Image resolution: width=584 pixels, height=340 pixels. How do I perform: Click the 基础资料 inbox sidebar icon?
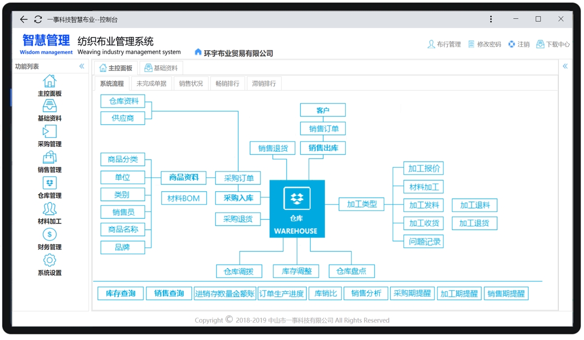[x=49, y=106]
